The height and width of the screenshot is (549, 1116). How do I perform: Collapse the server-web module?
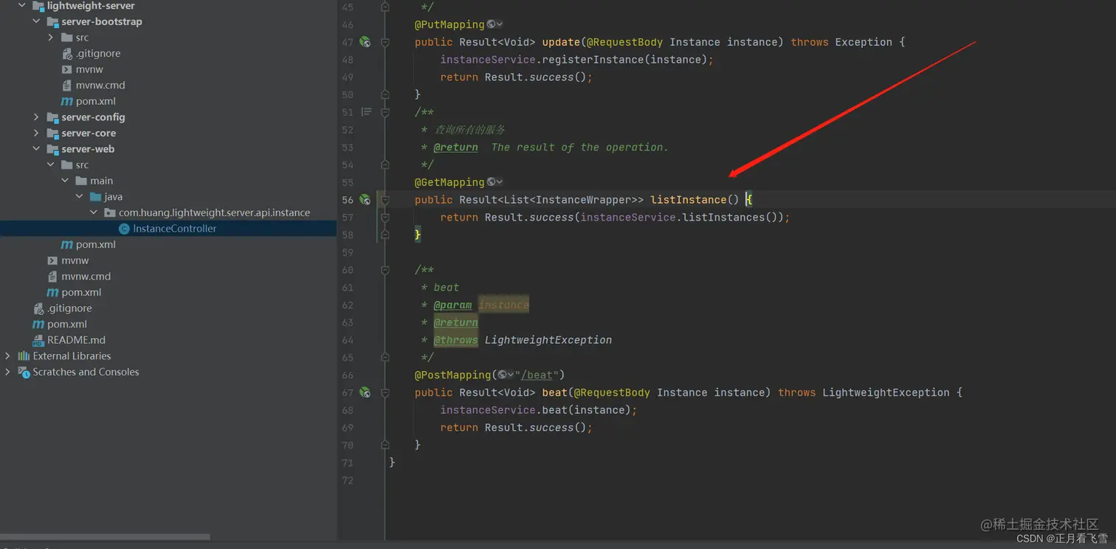tap(36, 149)
